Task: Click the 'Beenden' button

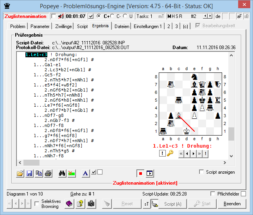Action: 232,204
